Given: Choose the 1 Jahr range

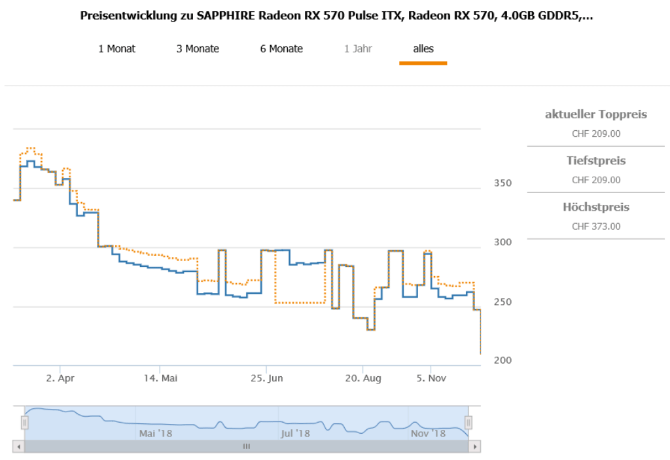Looking at the screenshot, I should pyautogui.click(x=358, y=49).
